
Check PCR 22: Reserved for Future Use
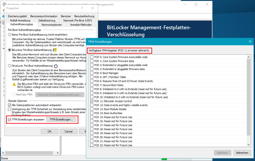92,145
